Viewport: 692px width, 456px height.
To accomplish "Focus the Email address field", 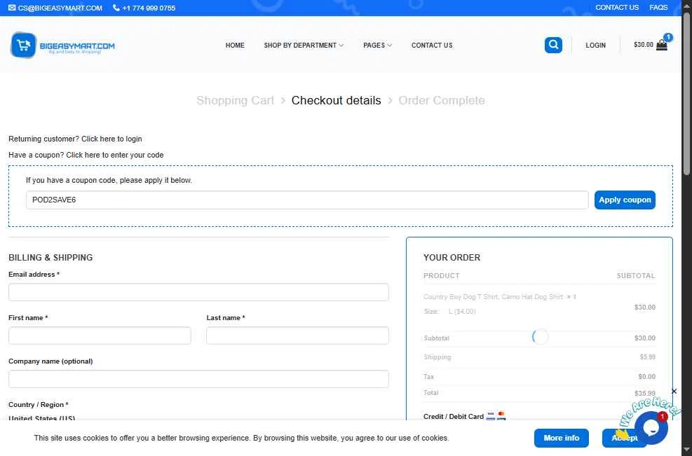I will point(198,292).
